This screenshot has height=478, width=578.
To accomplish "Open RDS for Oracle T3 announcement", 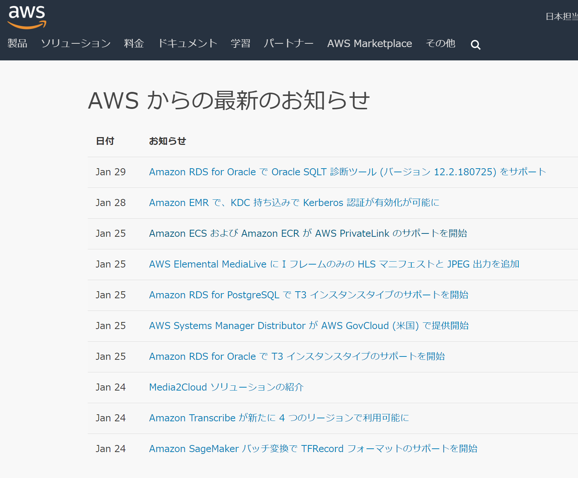I will [297, 356].
